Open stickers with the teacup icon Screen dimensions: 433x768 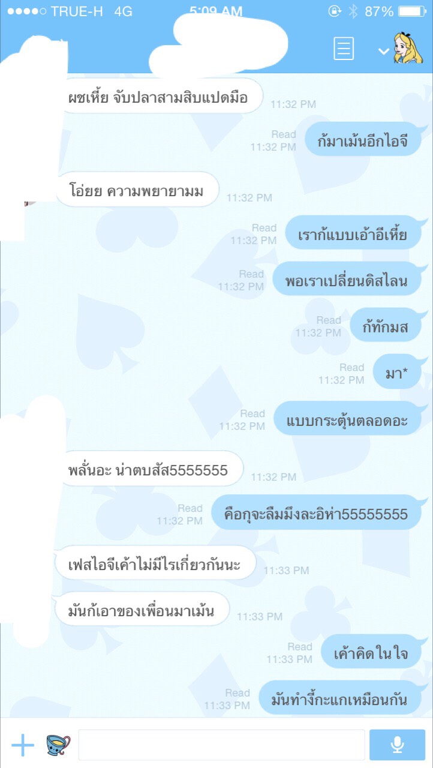click(58, 745)
